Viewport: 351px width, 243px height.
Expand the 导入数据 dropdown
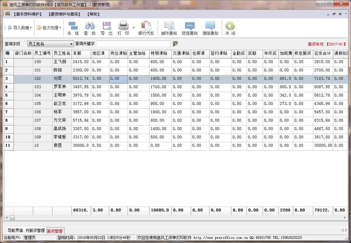31,28
